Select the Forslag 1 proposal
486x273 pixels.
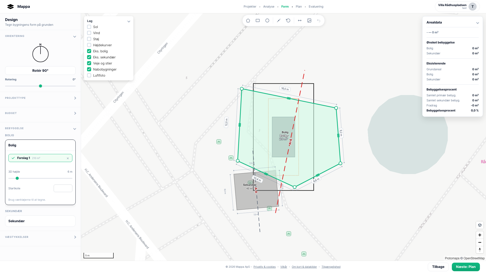coord(40,158)
